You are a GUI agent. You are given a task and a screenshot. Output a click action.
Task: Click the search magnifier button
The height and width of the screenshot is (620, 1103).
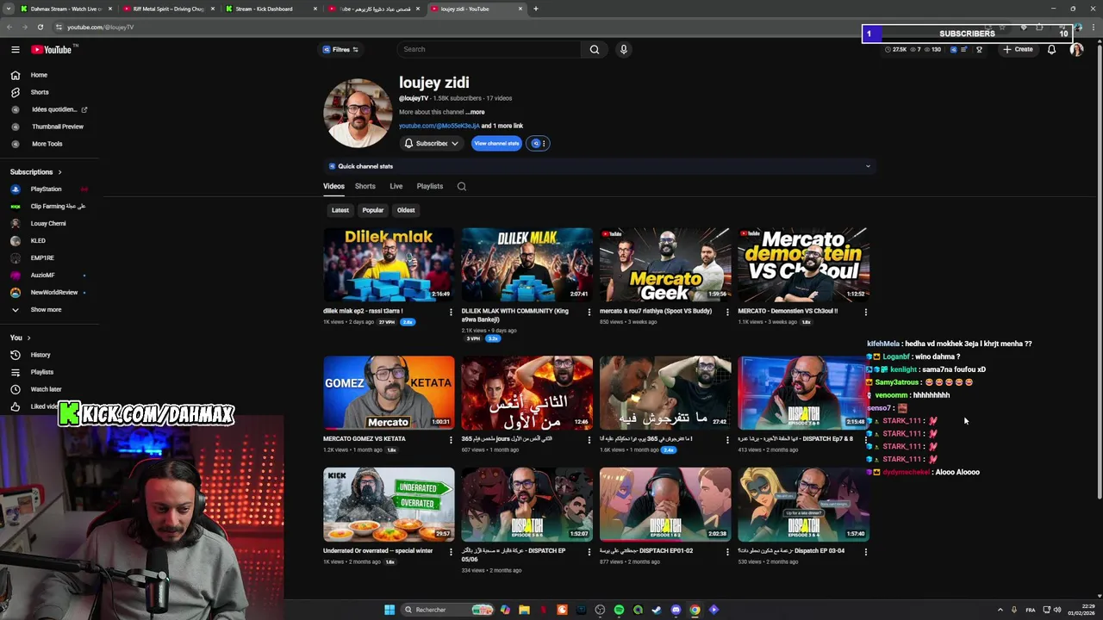coord(595,49)
